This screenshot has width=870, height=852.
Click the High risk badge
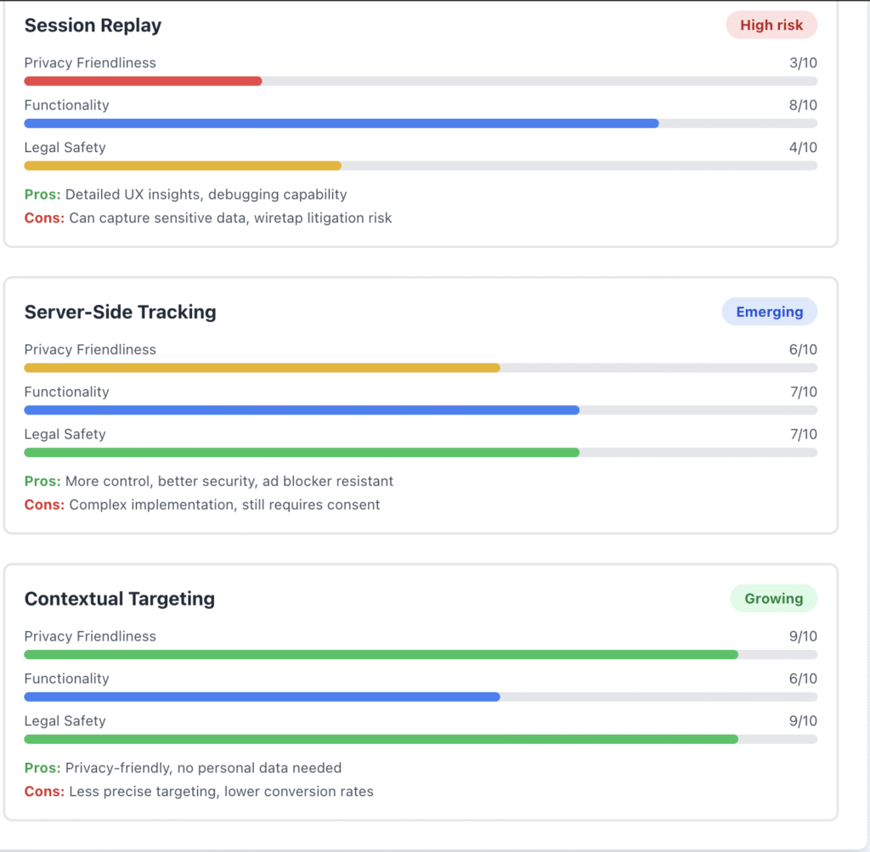[x=771, y=25]
